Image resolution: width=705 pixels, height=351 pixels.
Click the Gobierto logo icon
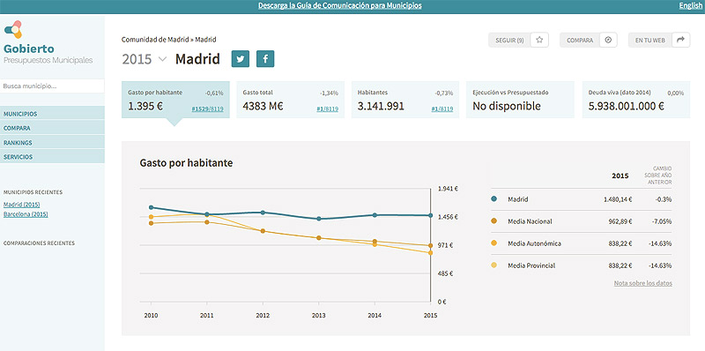pyautogui.click(x=13, y=30)
